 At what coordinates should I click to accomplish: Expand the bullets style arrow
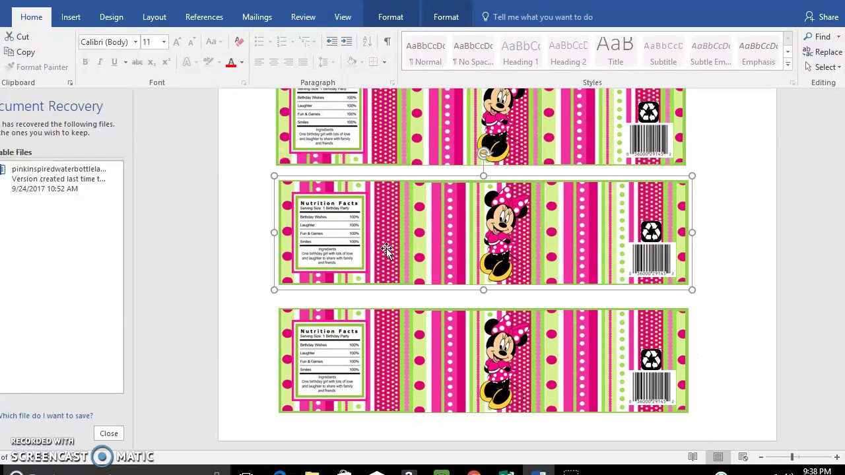(x=270, y=42)
